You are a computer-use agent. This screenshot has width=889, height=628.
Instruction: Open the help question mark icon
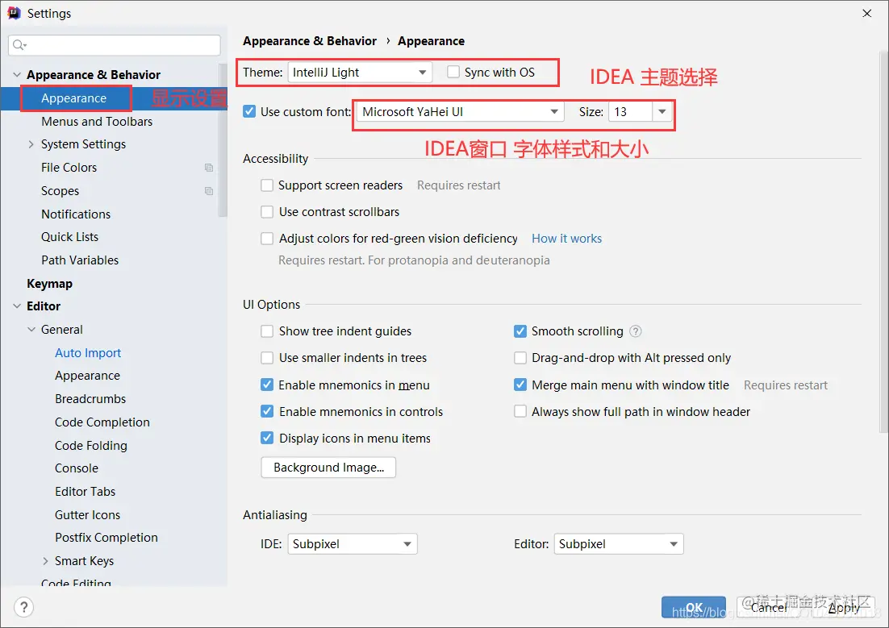[24, 608]
